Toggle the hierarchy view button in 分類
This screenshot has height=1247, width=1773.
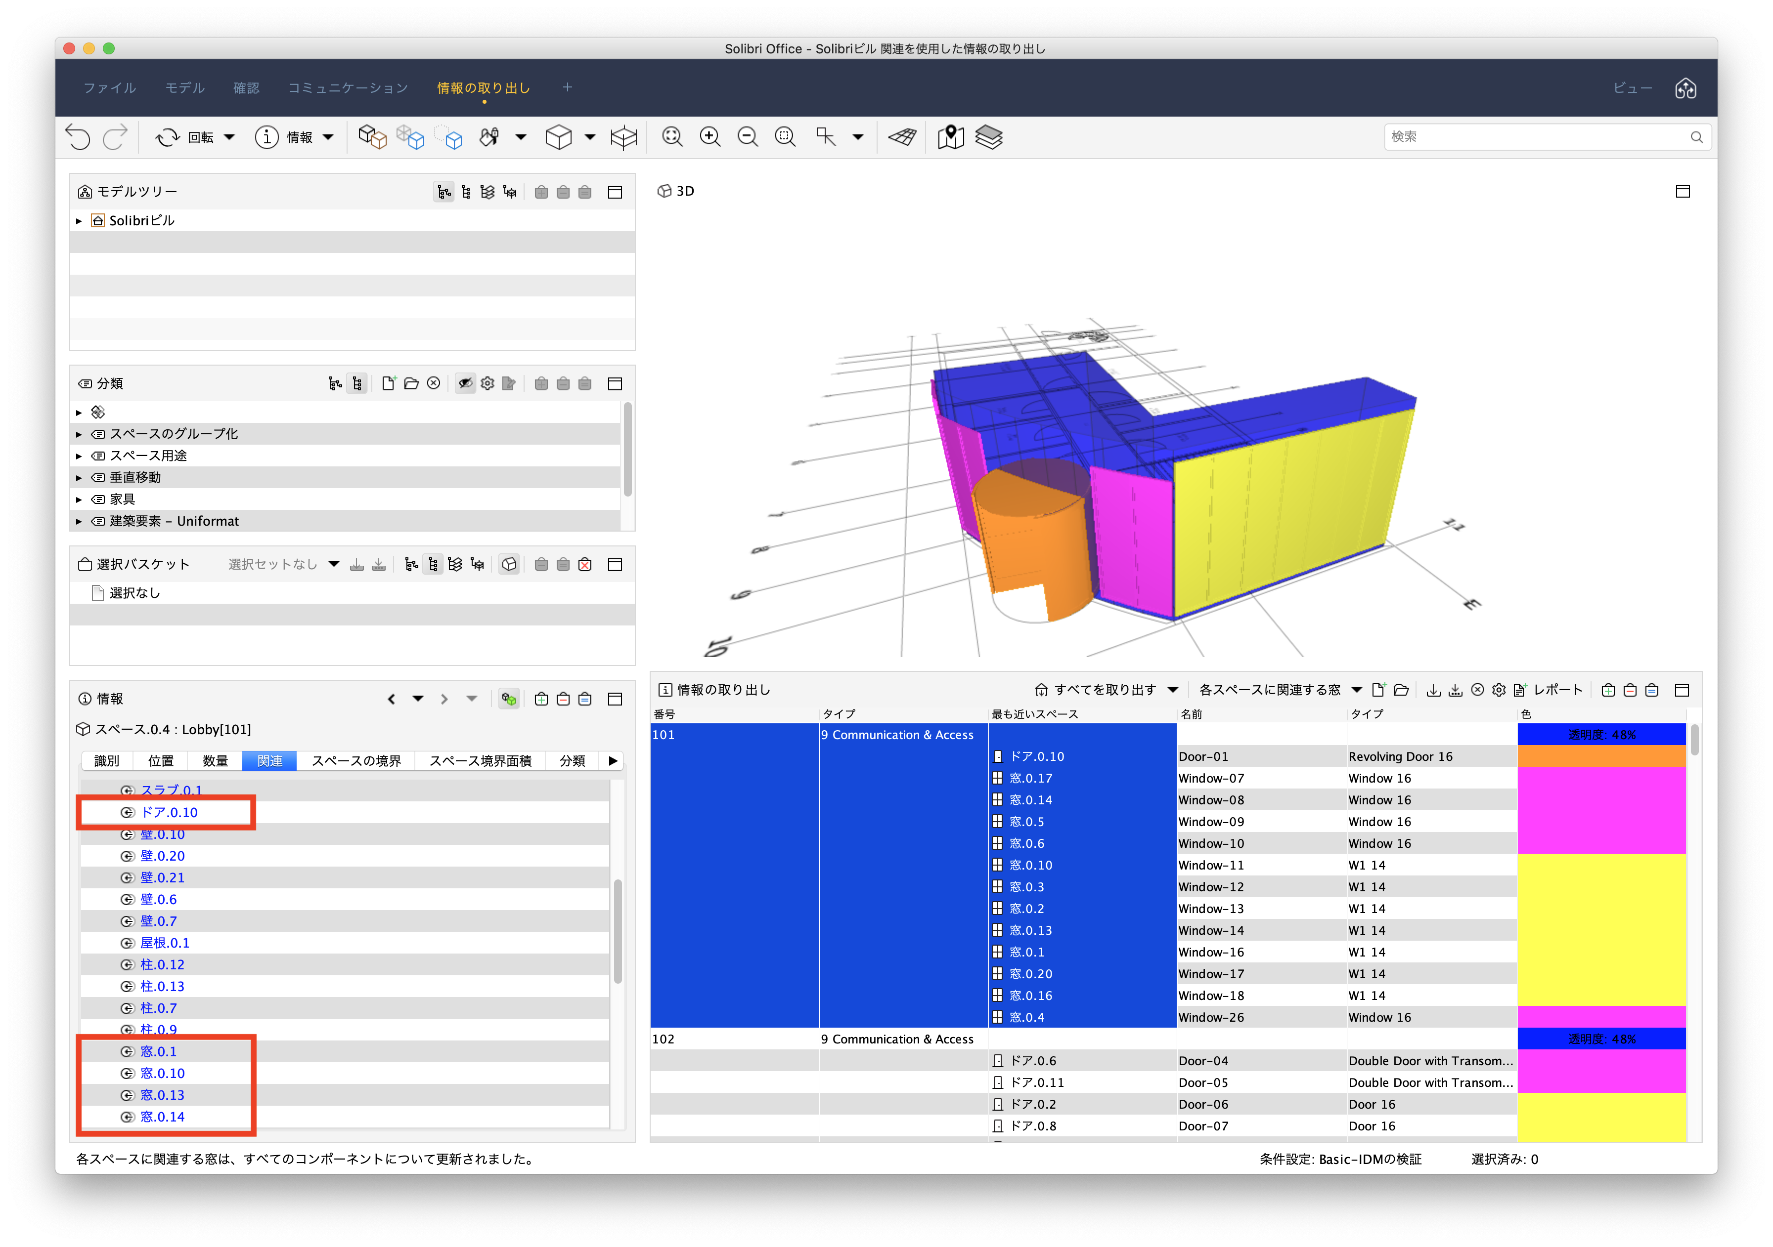[x=357, y=383]
